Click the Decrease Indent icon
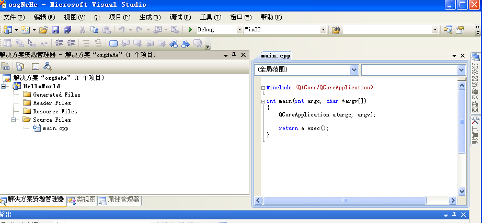 click(x=59, y=43)
